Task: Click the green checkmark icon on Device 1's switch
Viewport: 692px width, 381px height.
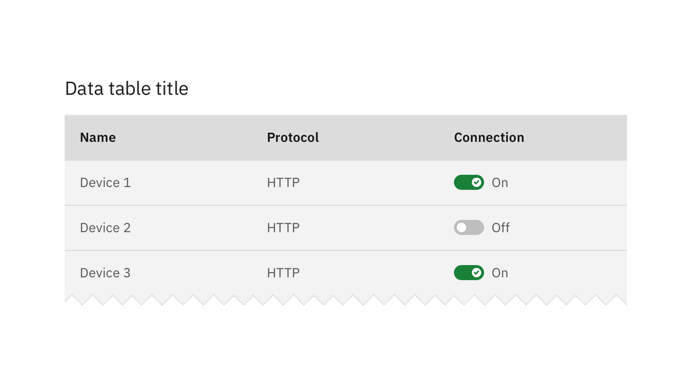Action: coord(475,182)
